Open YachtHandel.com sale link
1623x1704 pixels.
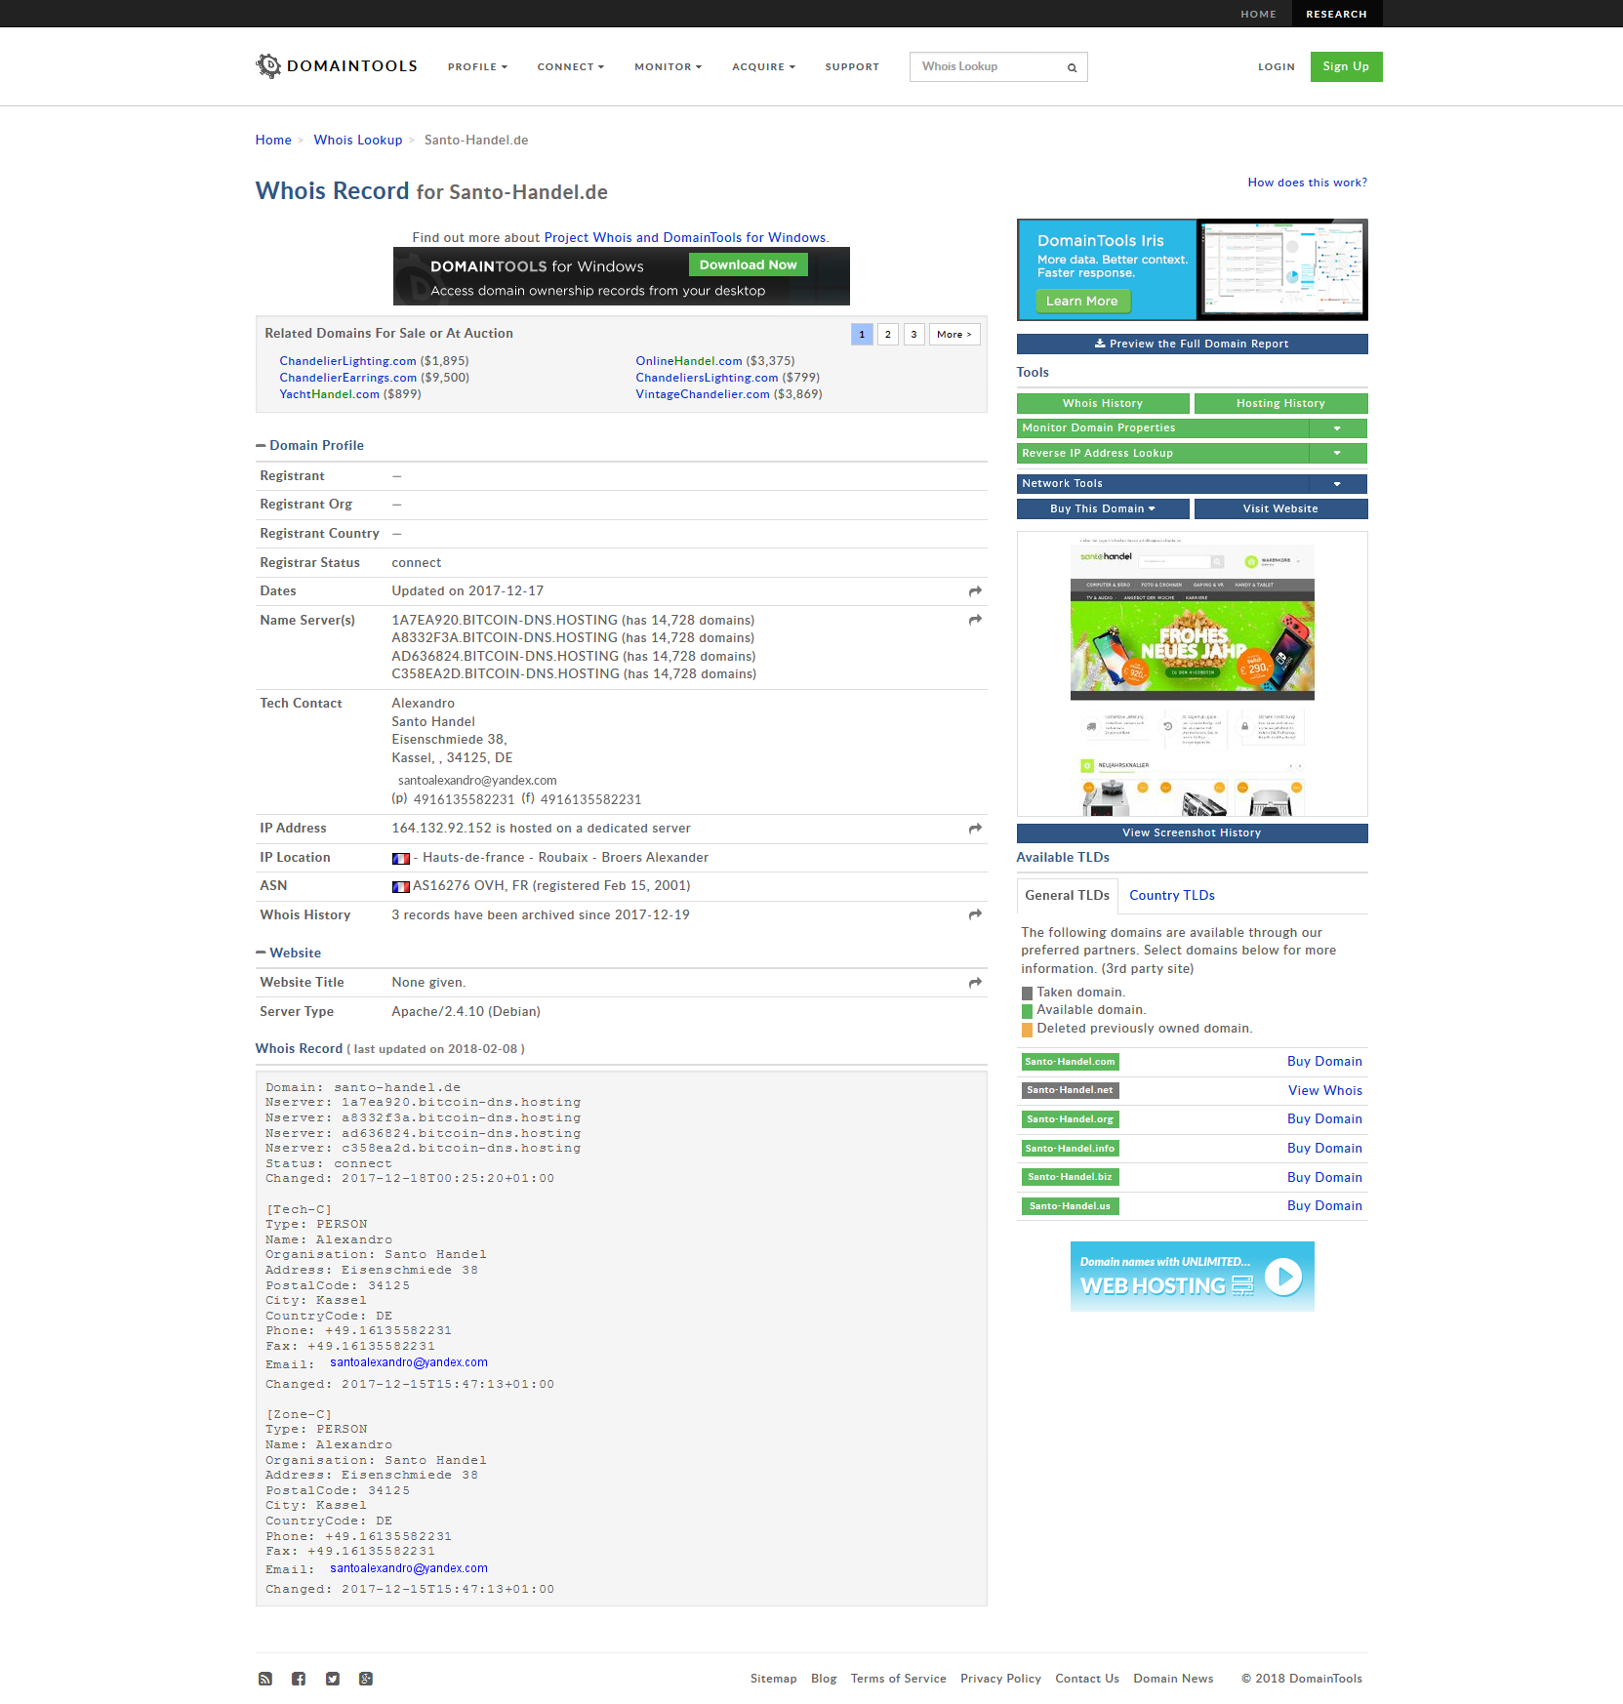pyautogui.click(x=329, y=395)
